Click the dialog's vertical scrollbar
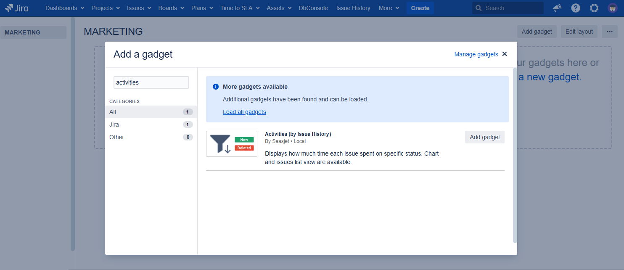624x270 pixels. pos(515,156)
